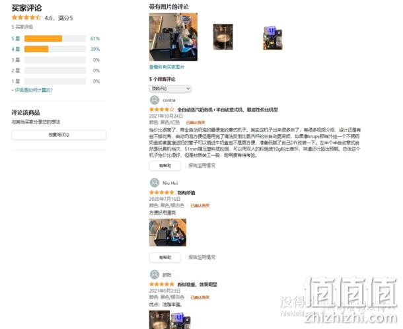Open the photo in Niu Hui's review
The height and width of the screenshot is (329, 403).
point(168,233)
